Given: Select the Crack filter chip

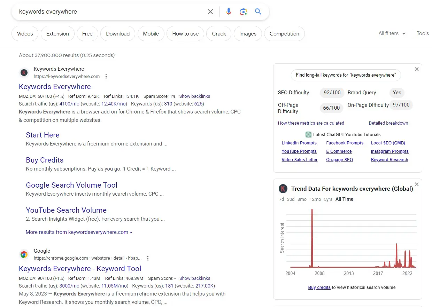Looking at the screenshot, I should tap(219, 34).
